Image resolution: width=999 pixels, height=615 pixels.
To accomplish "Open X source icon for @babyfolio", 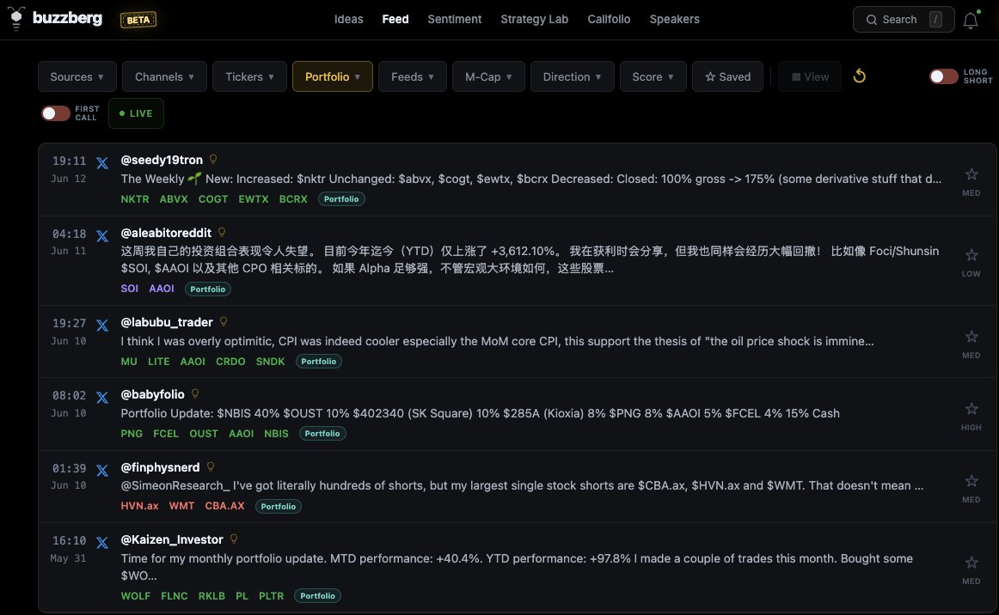I will 102,398.
